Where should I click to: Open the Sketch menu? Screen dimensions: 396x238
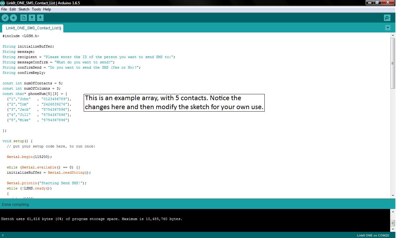point(24,9)
